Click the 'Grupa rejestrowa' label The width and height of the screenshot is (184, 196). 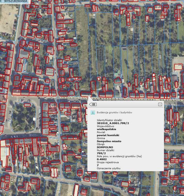108,162
